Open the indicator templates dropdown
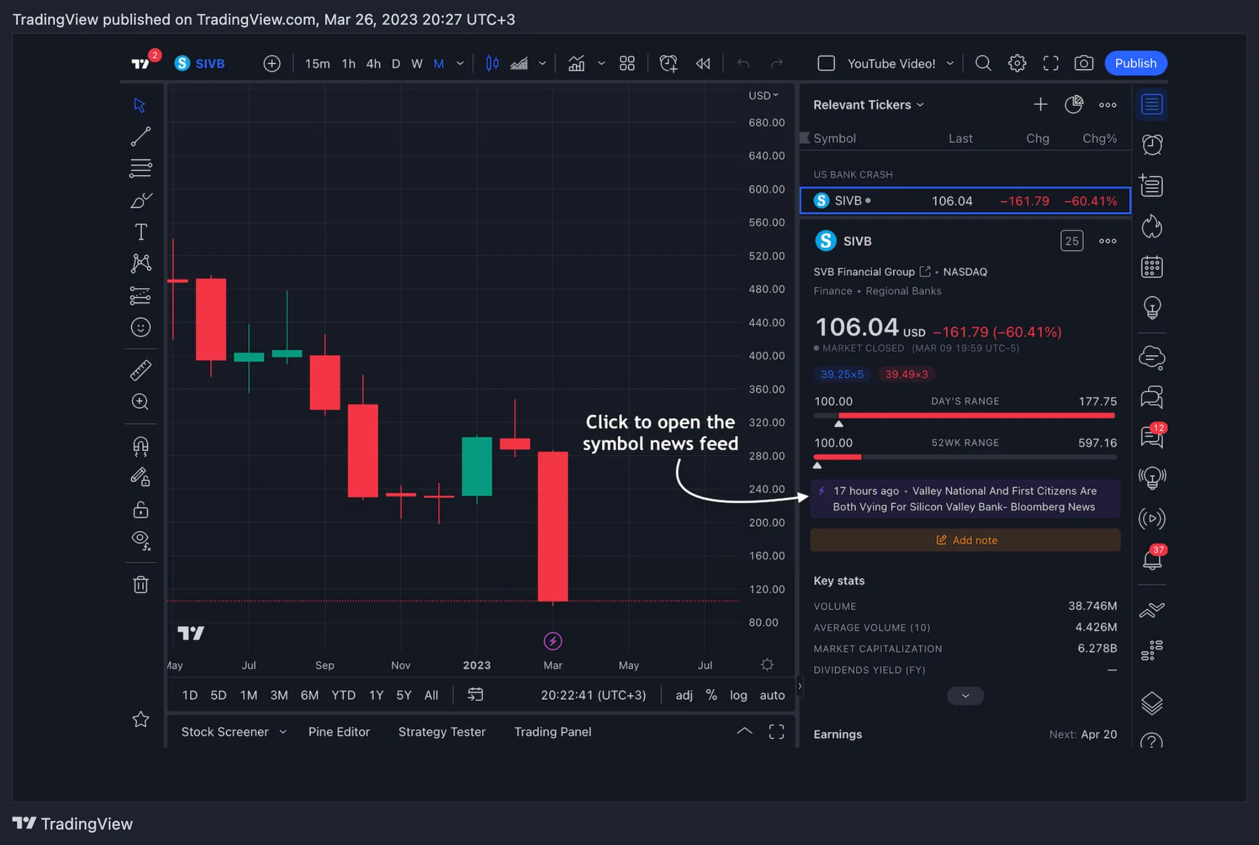This screenshot has height=845, width=1259. [601, 64]
